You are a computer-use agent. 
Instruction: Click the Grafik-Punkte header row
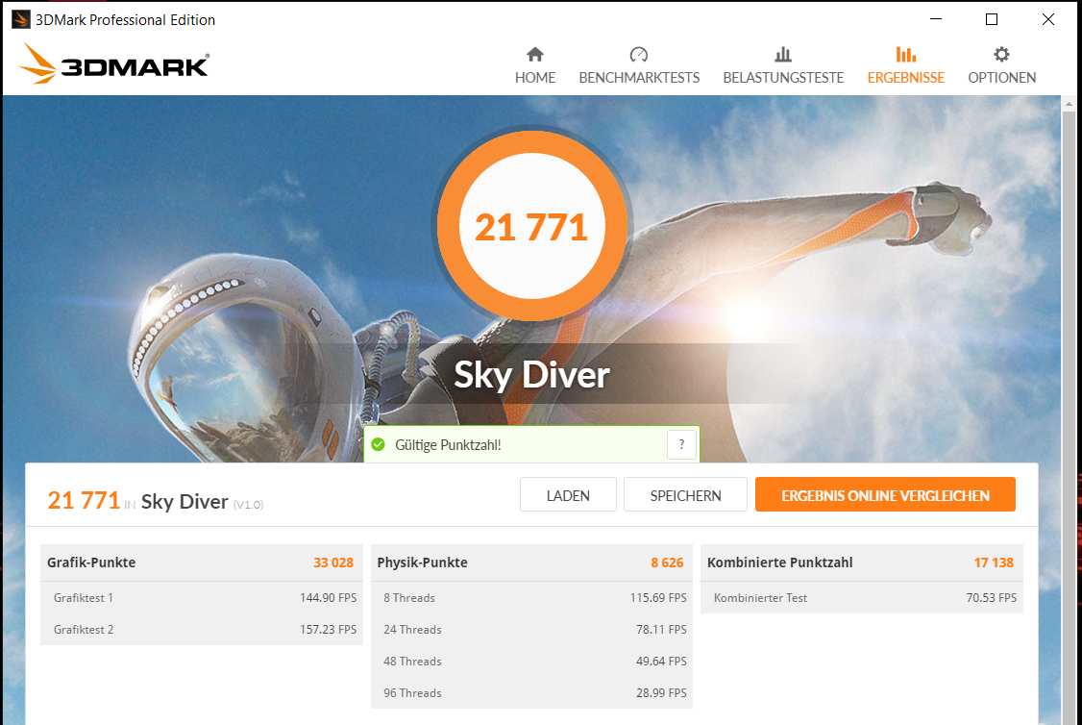[x=202, y=562]
